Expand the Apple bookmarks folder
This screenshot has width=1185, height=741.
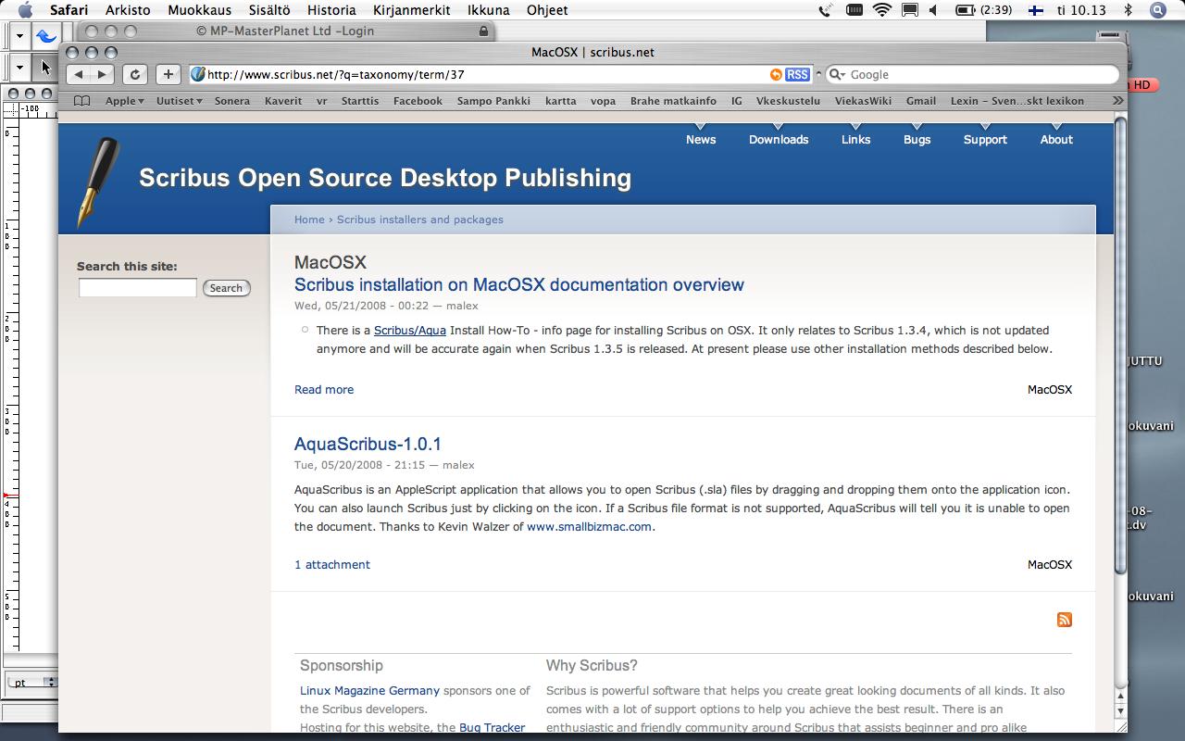[x=124, y=101]
